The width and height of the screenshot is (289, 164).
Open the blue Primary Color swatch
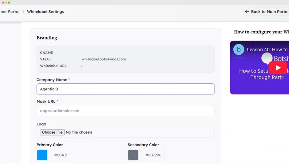[x=42, y=155]
